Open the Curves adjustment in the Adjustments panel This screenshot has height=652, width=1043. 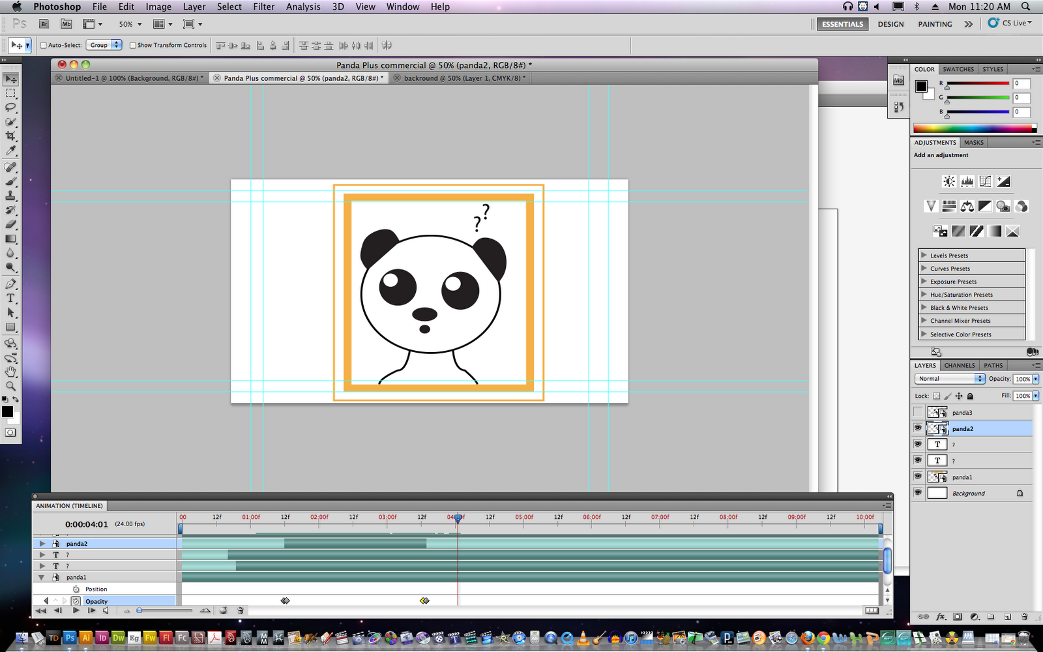985,181
